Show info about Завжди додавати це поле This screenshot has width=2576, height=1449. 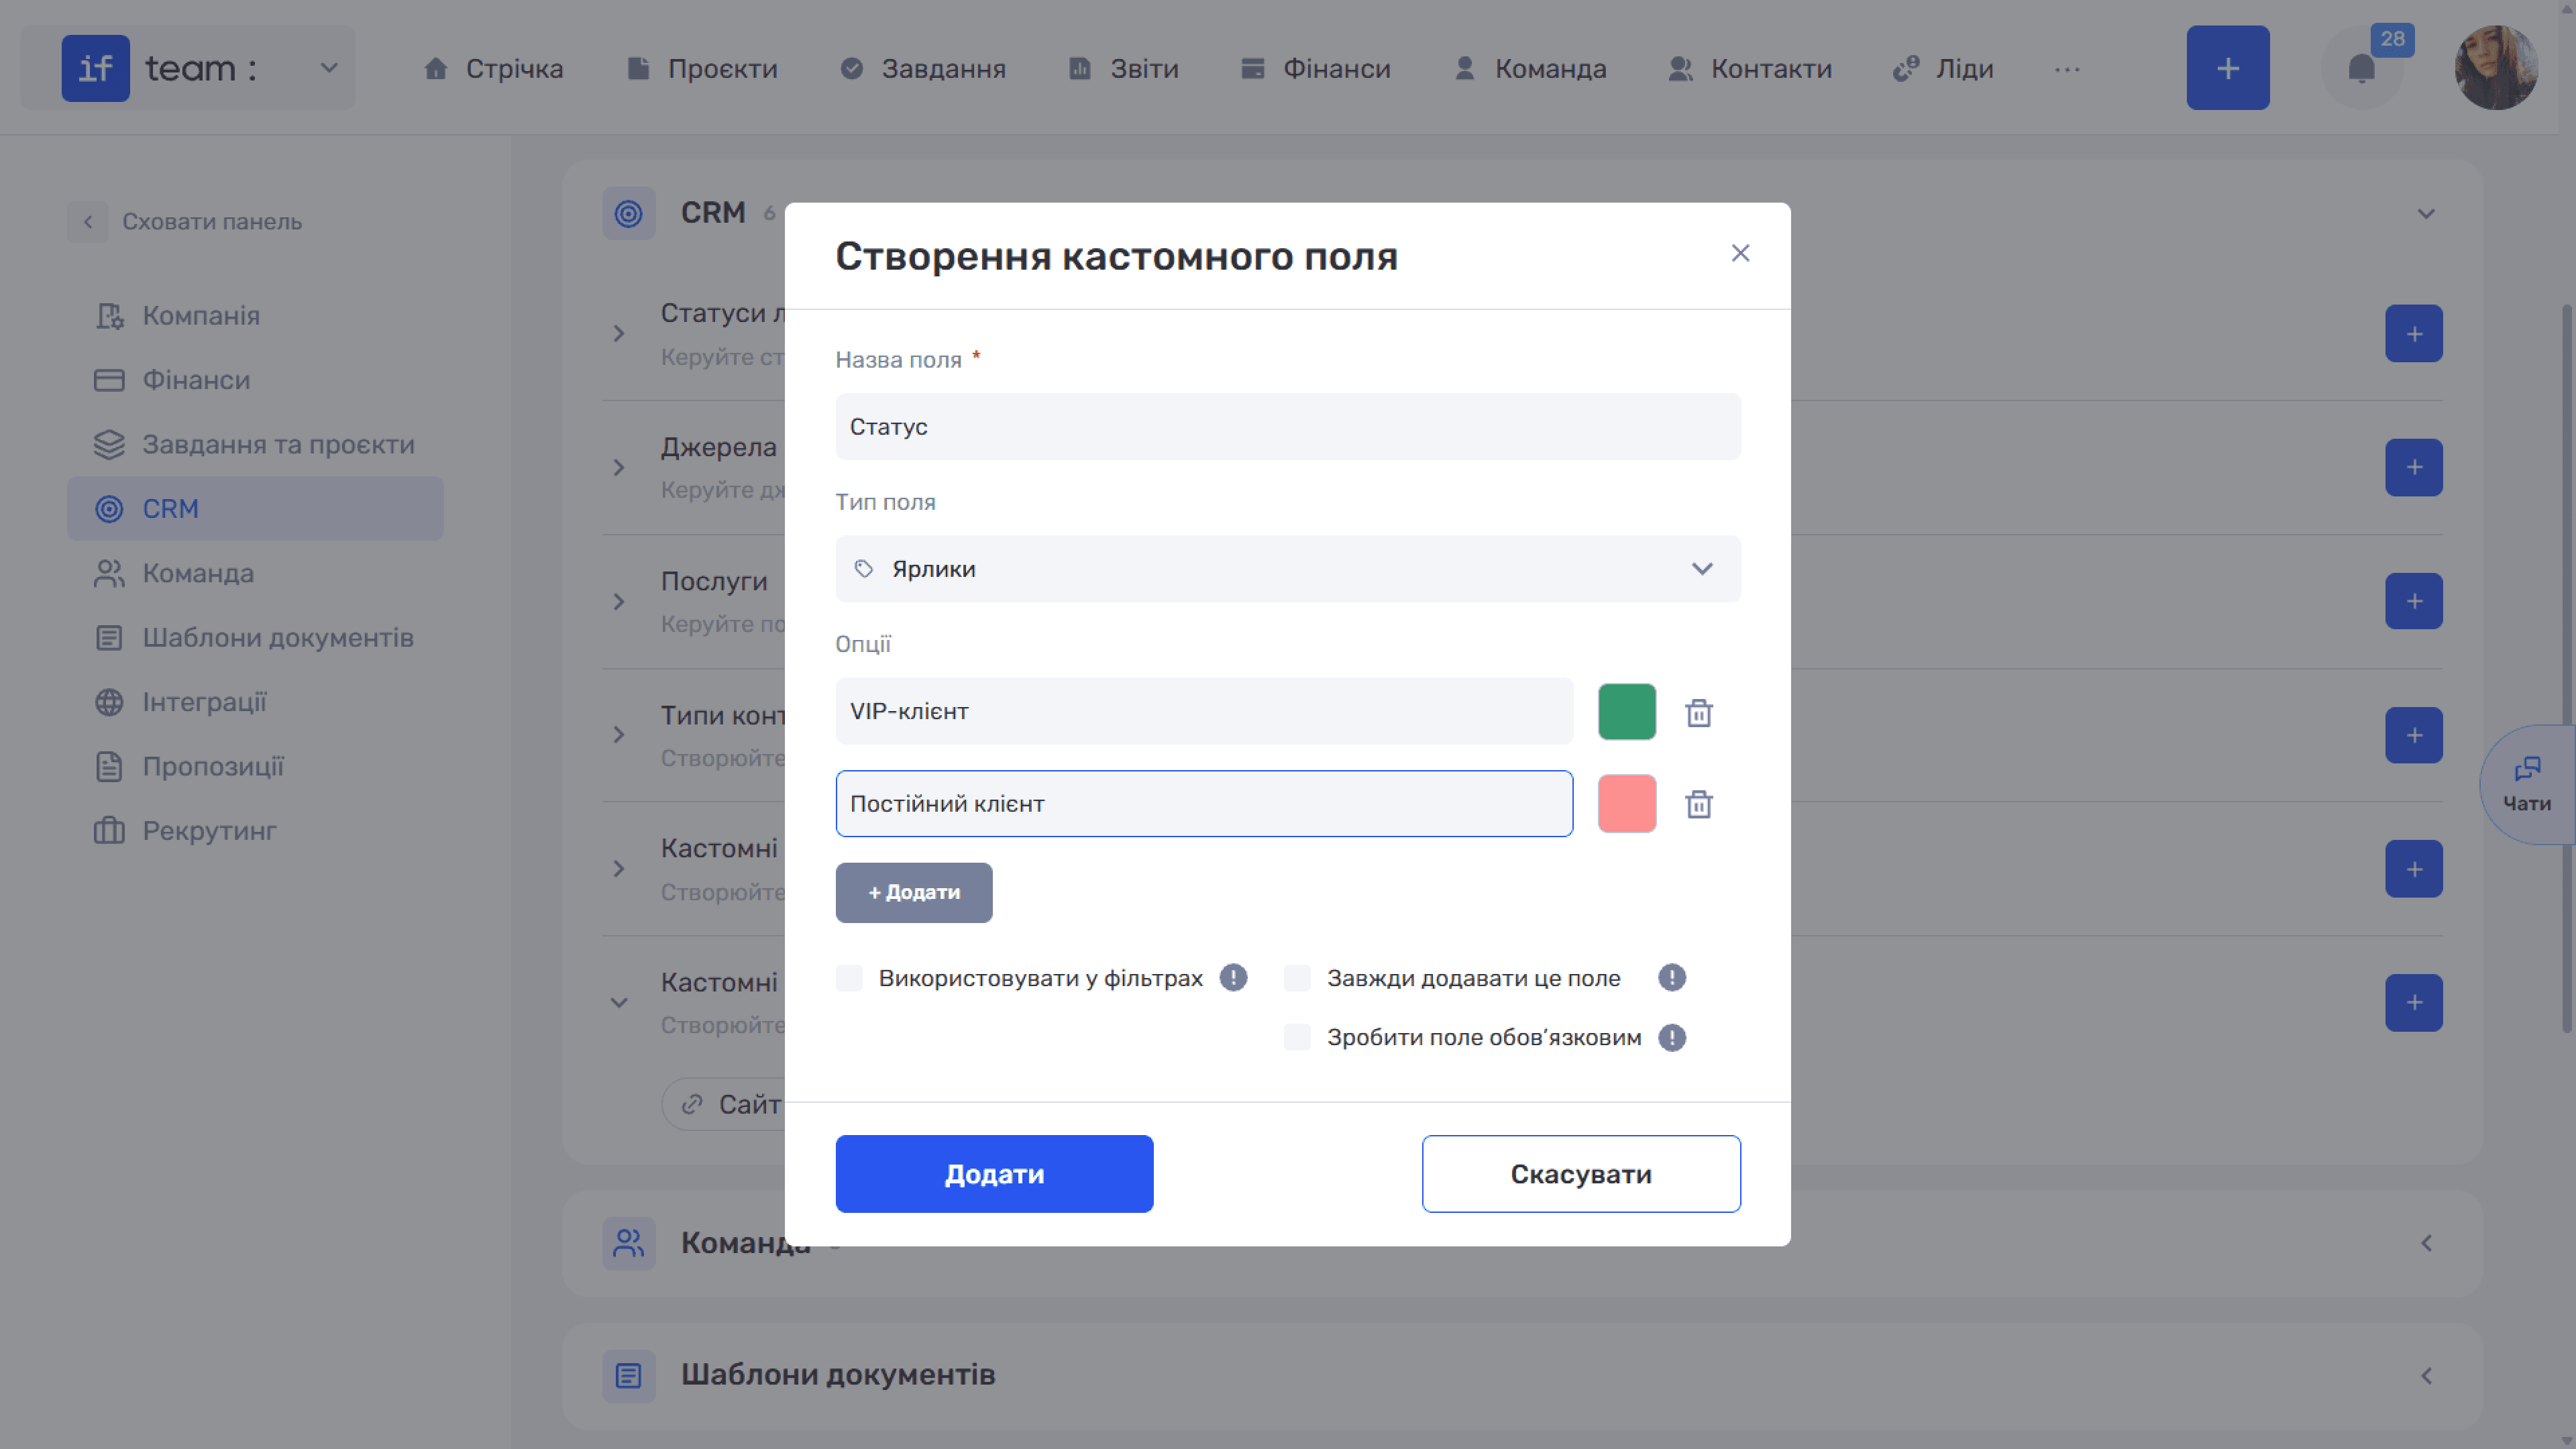click(x=1671, y=978)
